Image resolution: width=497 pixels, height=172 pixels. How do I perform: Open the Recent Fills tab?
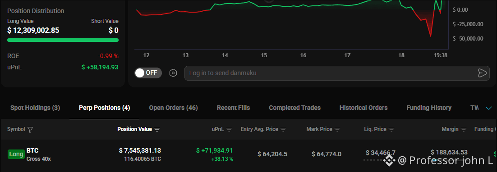[x=233, y=108]
